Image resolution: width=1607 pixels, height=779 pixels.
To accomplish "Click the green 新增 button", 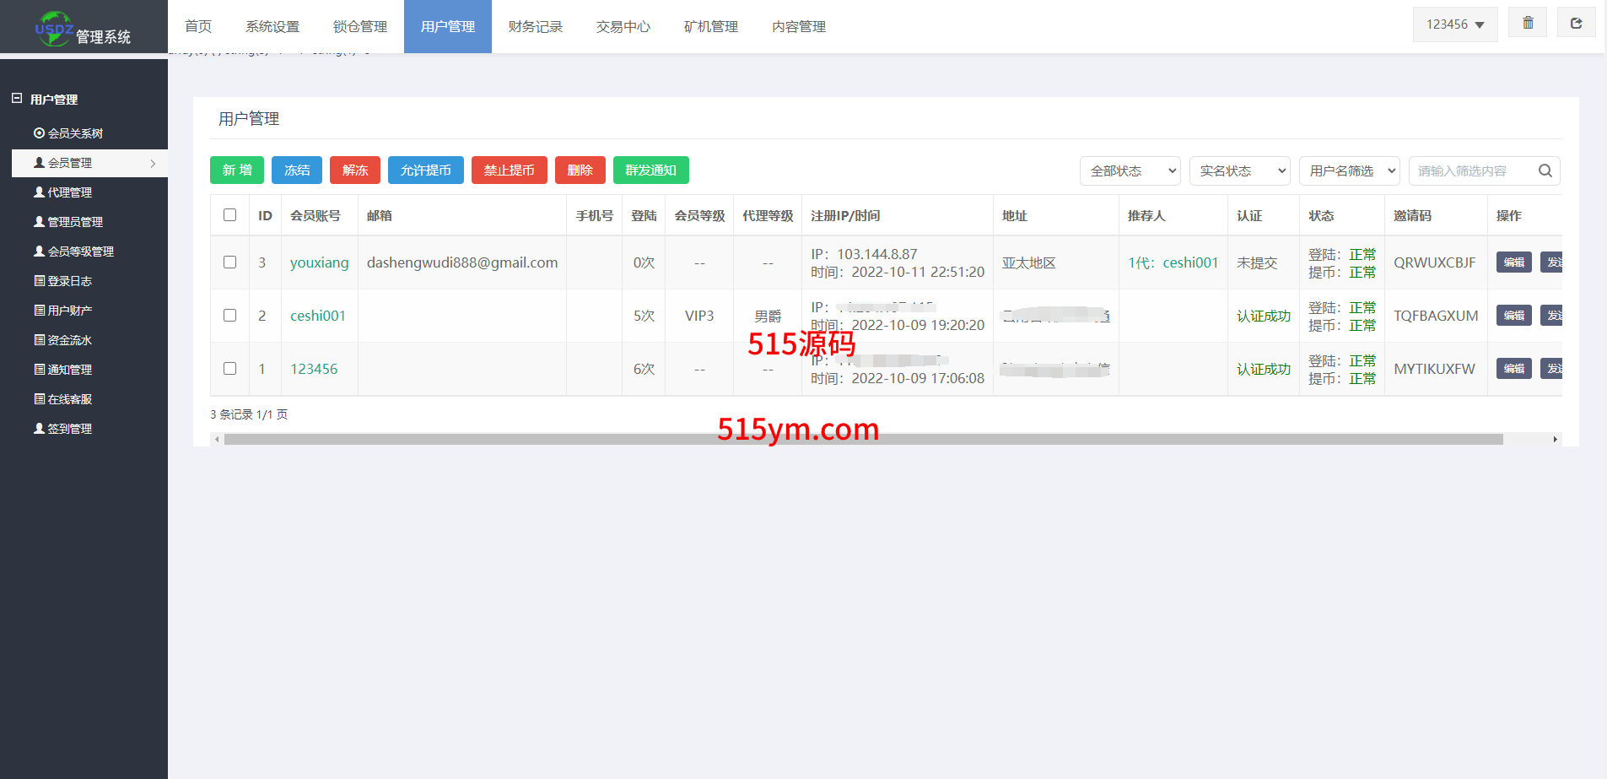I will (237, 170).
